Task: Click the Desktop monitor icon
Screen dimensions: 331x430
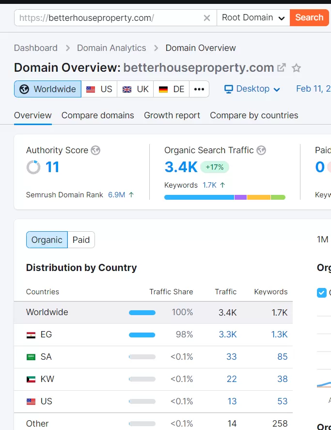Action: coord(229,89)
